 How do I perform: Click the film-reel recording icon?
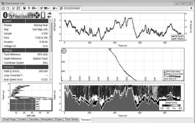pos(37,15)
